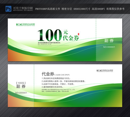Click the blue Ps Photoshop icon
Viewport: 130px width, 117px height.
point(8,9)
